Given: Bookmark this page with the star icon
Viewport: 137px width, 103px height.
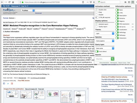Looking at the screenshot, I should (94, 2).
